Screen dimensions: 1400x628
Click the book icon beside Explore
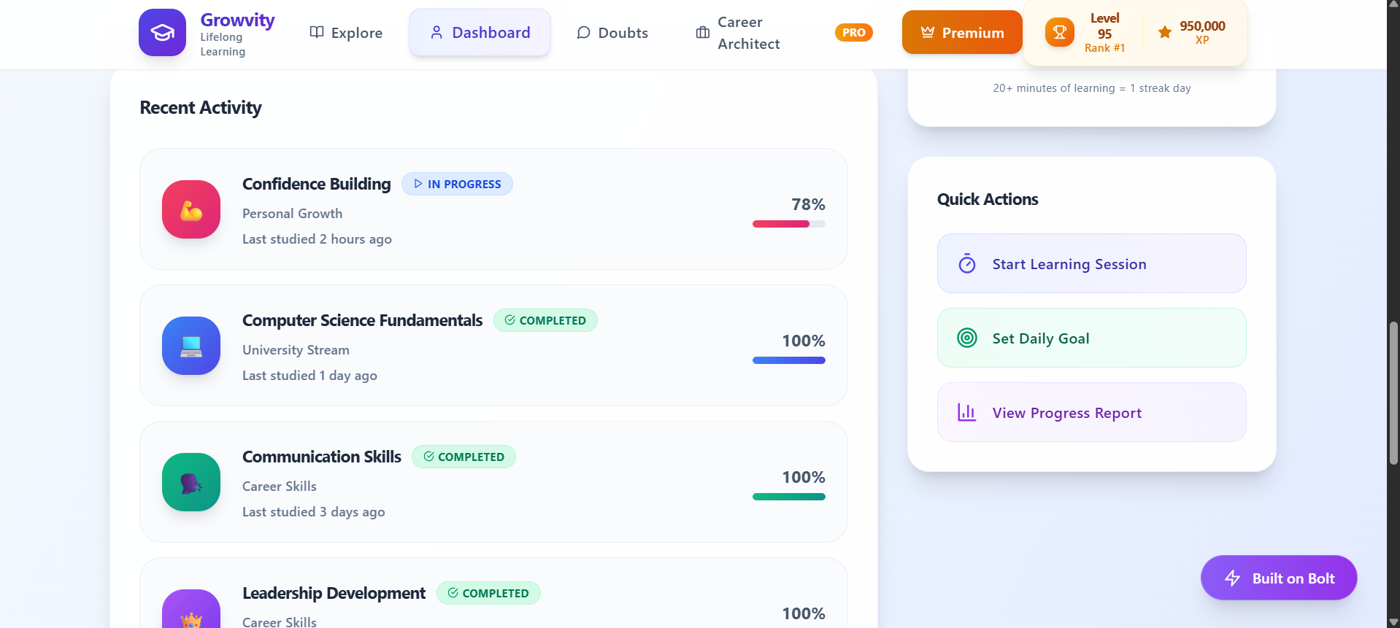[x=317, y=32]
